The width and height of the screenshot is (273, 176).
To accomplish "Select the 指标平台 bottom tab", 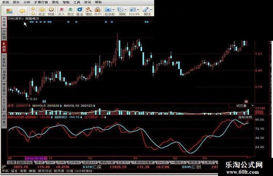I will coord(25,162).
